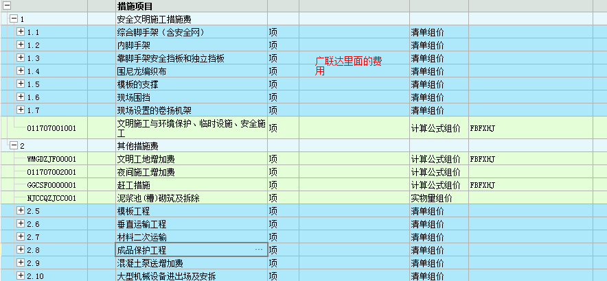Select the 文明施工与环境保护、临时设施 cell
Image resolution: width=607 pixels, height=281 pixels.
pyautogui.click(x=192, y=128)
